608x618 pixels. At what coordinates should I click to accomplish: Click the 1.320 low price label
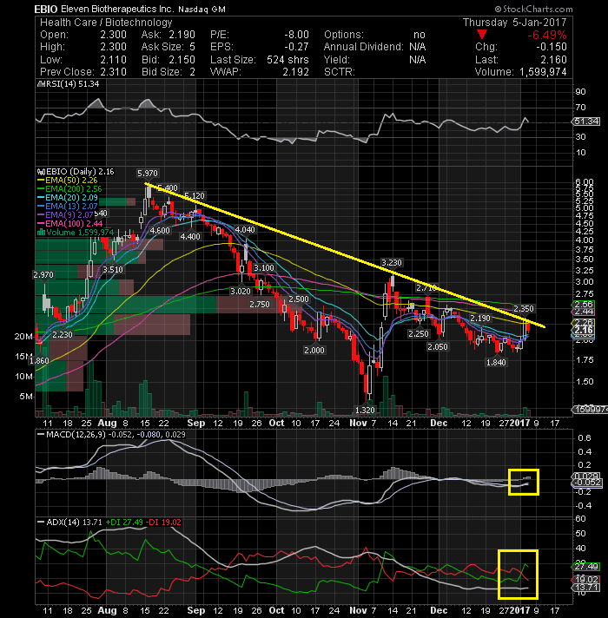click(x=365, y=411)
